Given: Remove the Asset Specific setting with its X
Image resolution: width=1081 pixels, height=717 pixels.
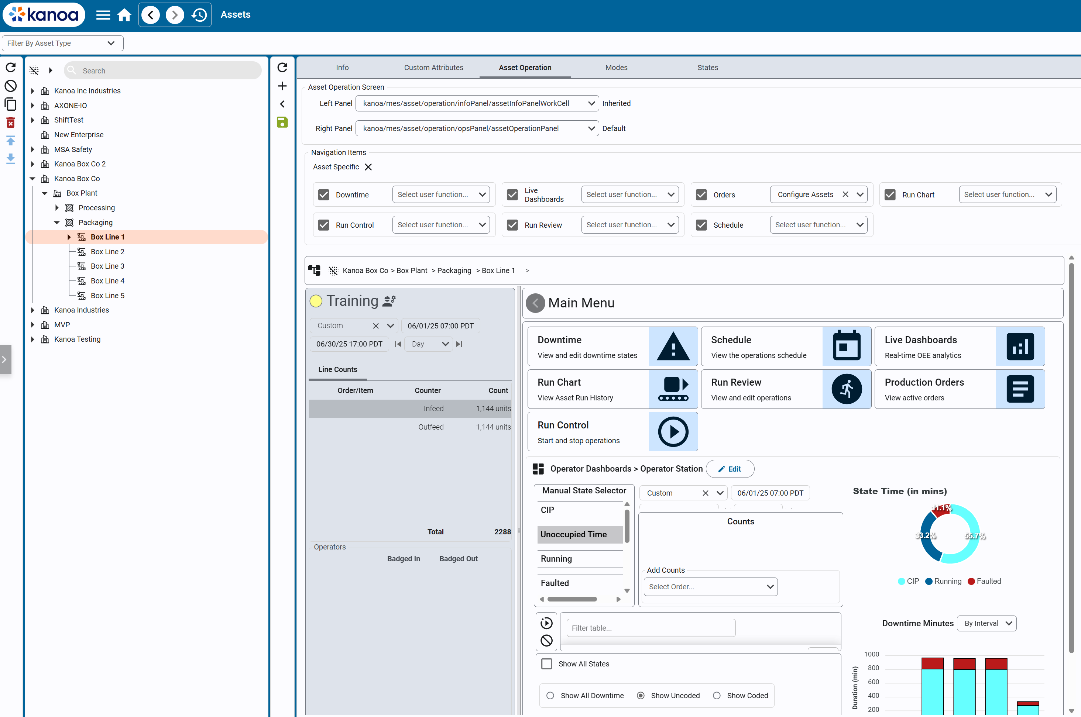Looking at the screenshot, I should click(368, 167).
